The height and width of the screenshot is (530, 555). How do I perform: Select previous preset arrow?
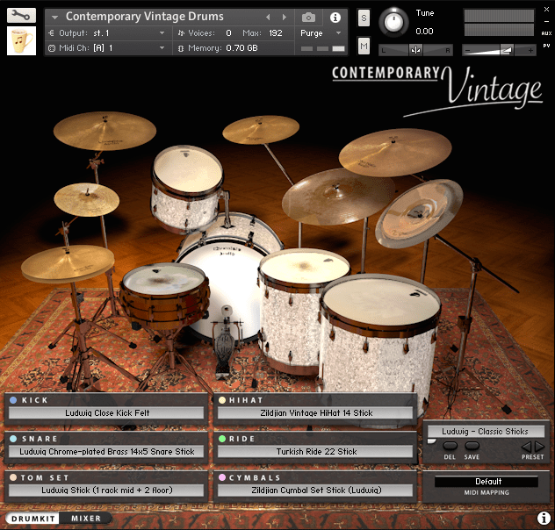point(527,447)
